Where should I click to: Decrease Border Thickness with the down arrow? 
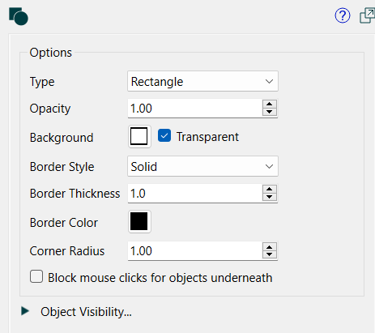click(270, 197)
